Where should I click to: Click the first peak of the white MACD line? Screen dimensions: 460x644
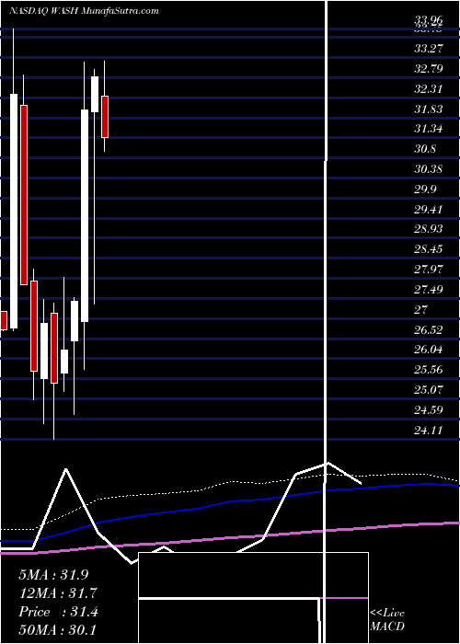[x=65, y=469]
